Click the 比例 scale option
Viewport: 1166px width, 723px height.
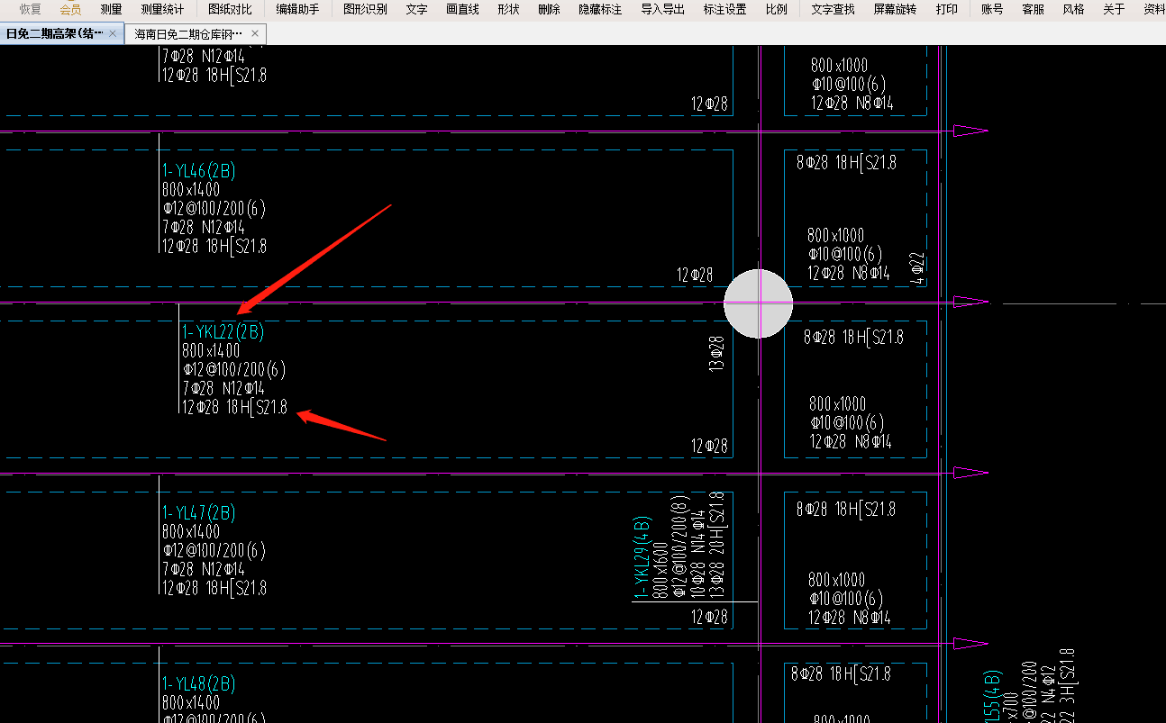point(776,9)
